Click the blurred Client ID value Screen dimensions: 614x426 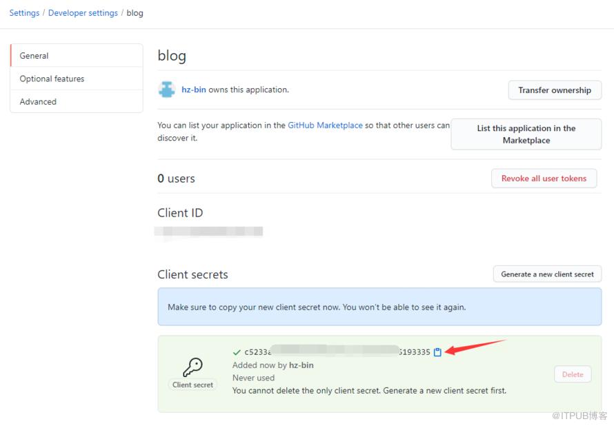pos(208,231)
